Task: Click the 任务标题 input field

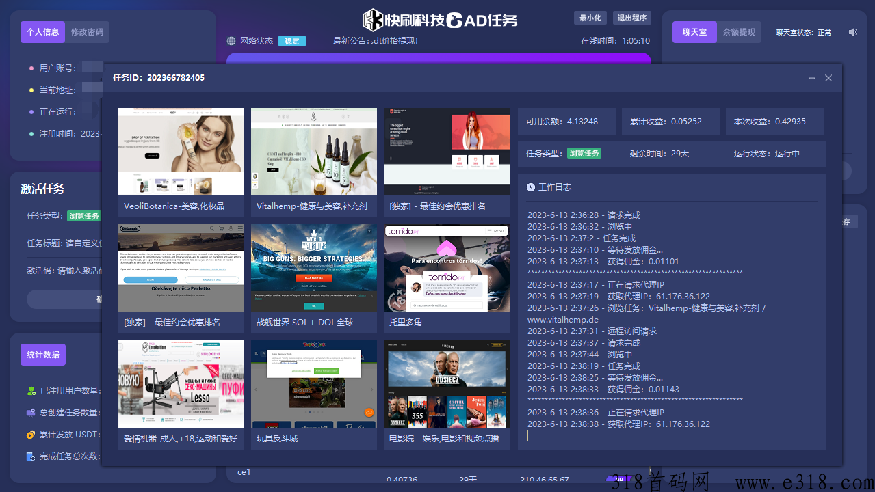Action: (83, 243)
